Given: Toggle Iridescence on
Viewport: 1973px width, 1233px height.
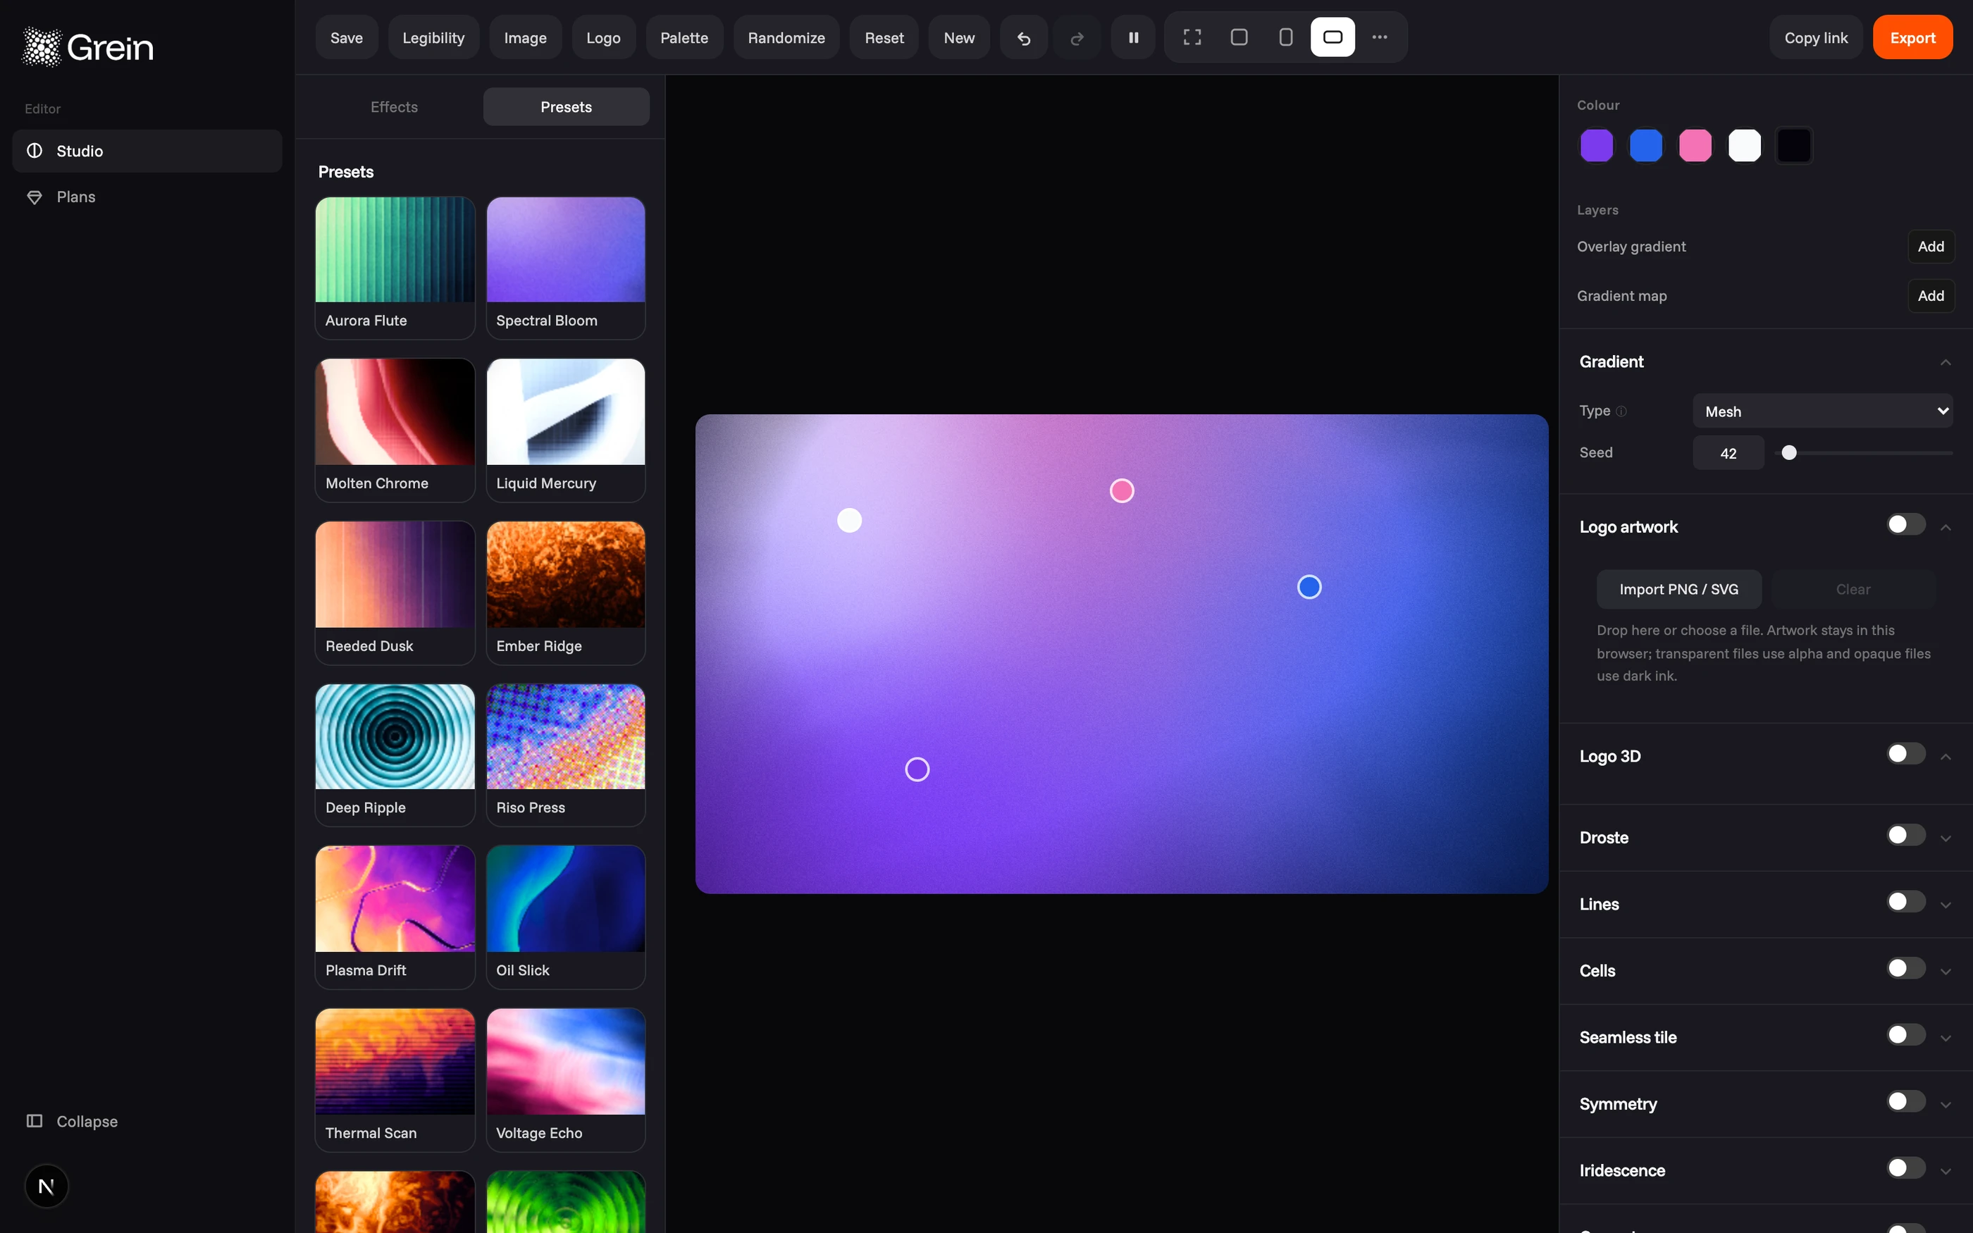Looking at the screenshot, I should tap(1906, 1169).
